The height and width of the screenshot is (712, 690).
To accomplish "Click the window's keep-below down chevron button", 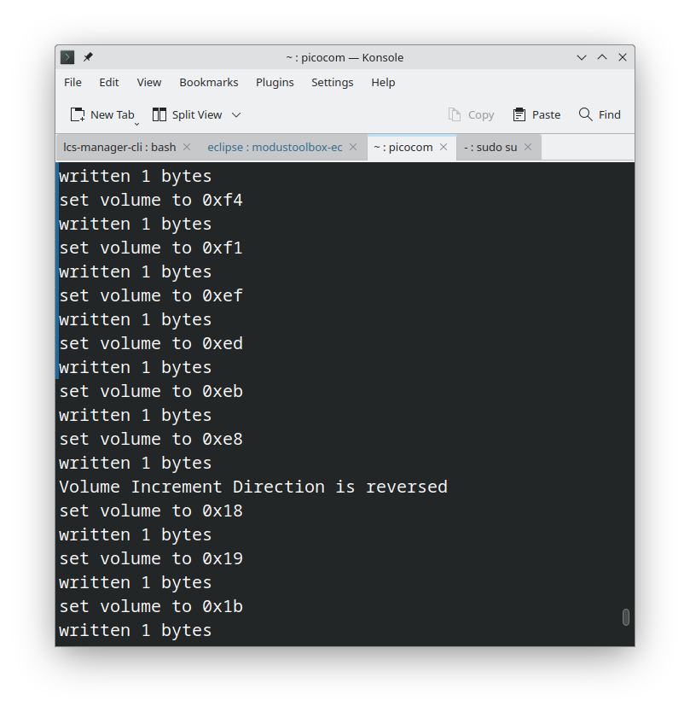I will click(x=581, y=57).
